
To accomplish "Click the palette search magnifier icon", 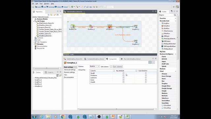I will point(175,15).
